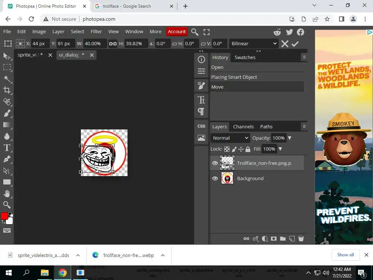Viewport: 373px width, 280px height.
Task: Toggle lock transparent pixels
Action: click(227, 149)
